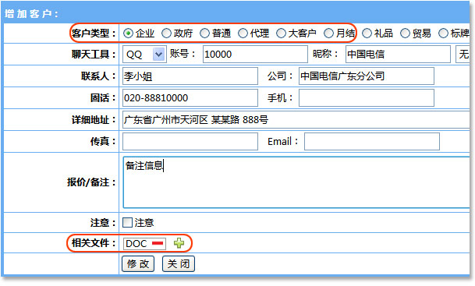The height and width of the screenshot is (286, 475).
Task: Remove the DOC file with red minus icon
Action: pyautogui.click(x=158, y=243)
